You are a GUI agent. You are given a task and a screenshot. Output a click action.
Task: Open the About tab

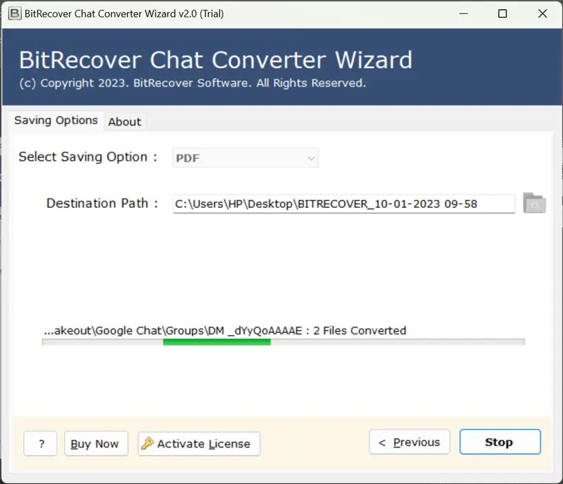click(x=125, y=122)
